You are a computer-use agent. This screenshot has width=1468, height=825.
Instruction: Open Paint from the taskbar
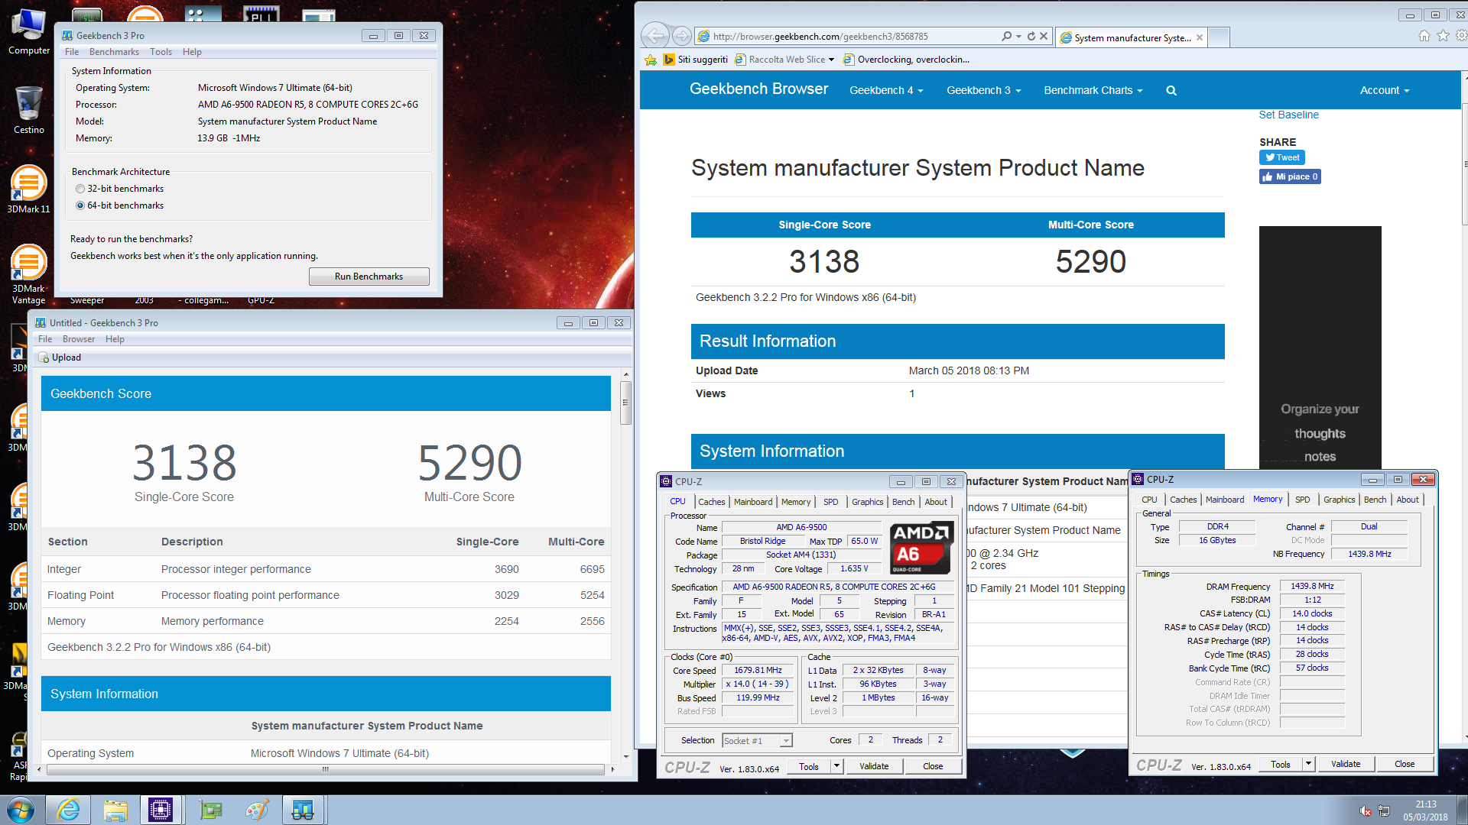(x=257, y=810)
